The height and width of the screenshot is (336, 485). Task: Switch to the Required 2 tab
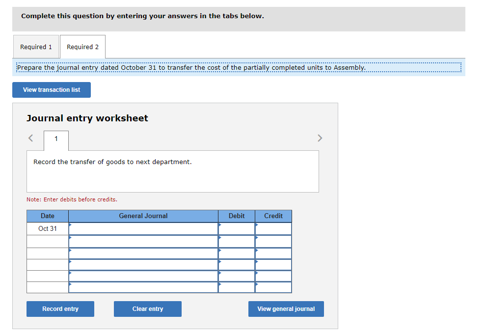pos(82,47)
